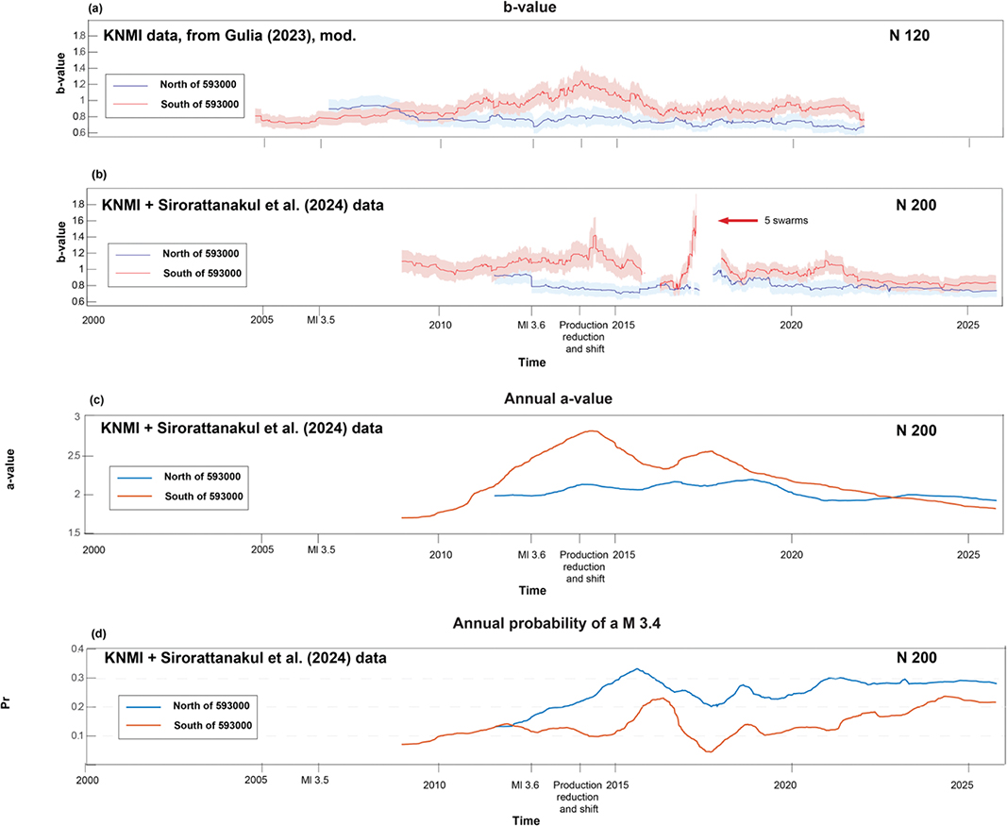Click the red South line swatch in panel (a) legend

131,104
